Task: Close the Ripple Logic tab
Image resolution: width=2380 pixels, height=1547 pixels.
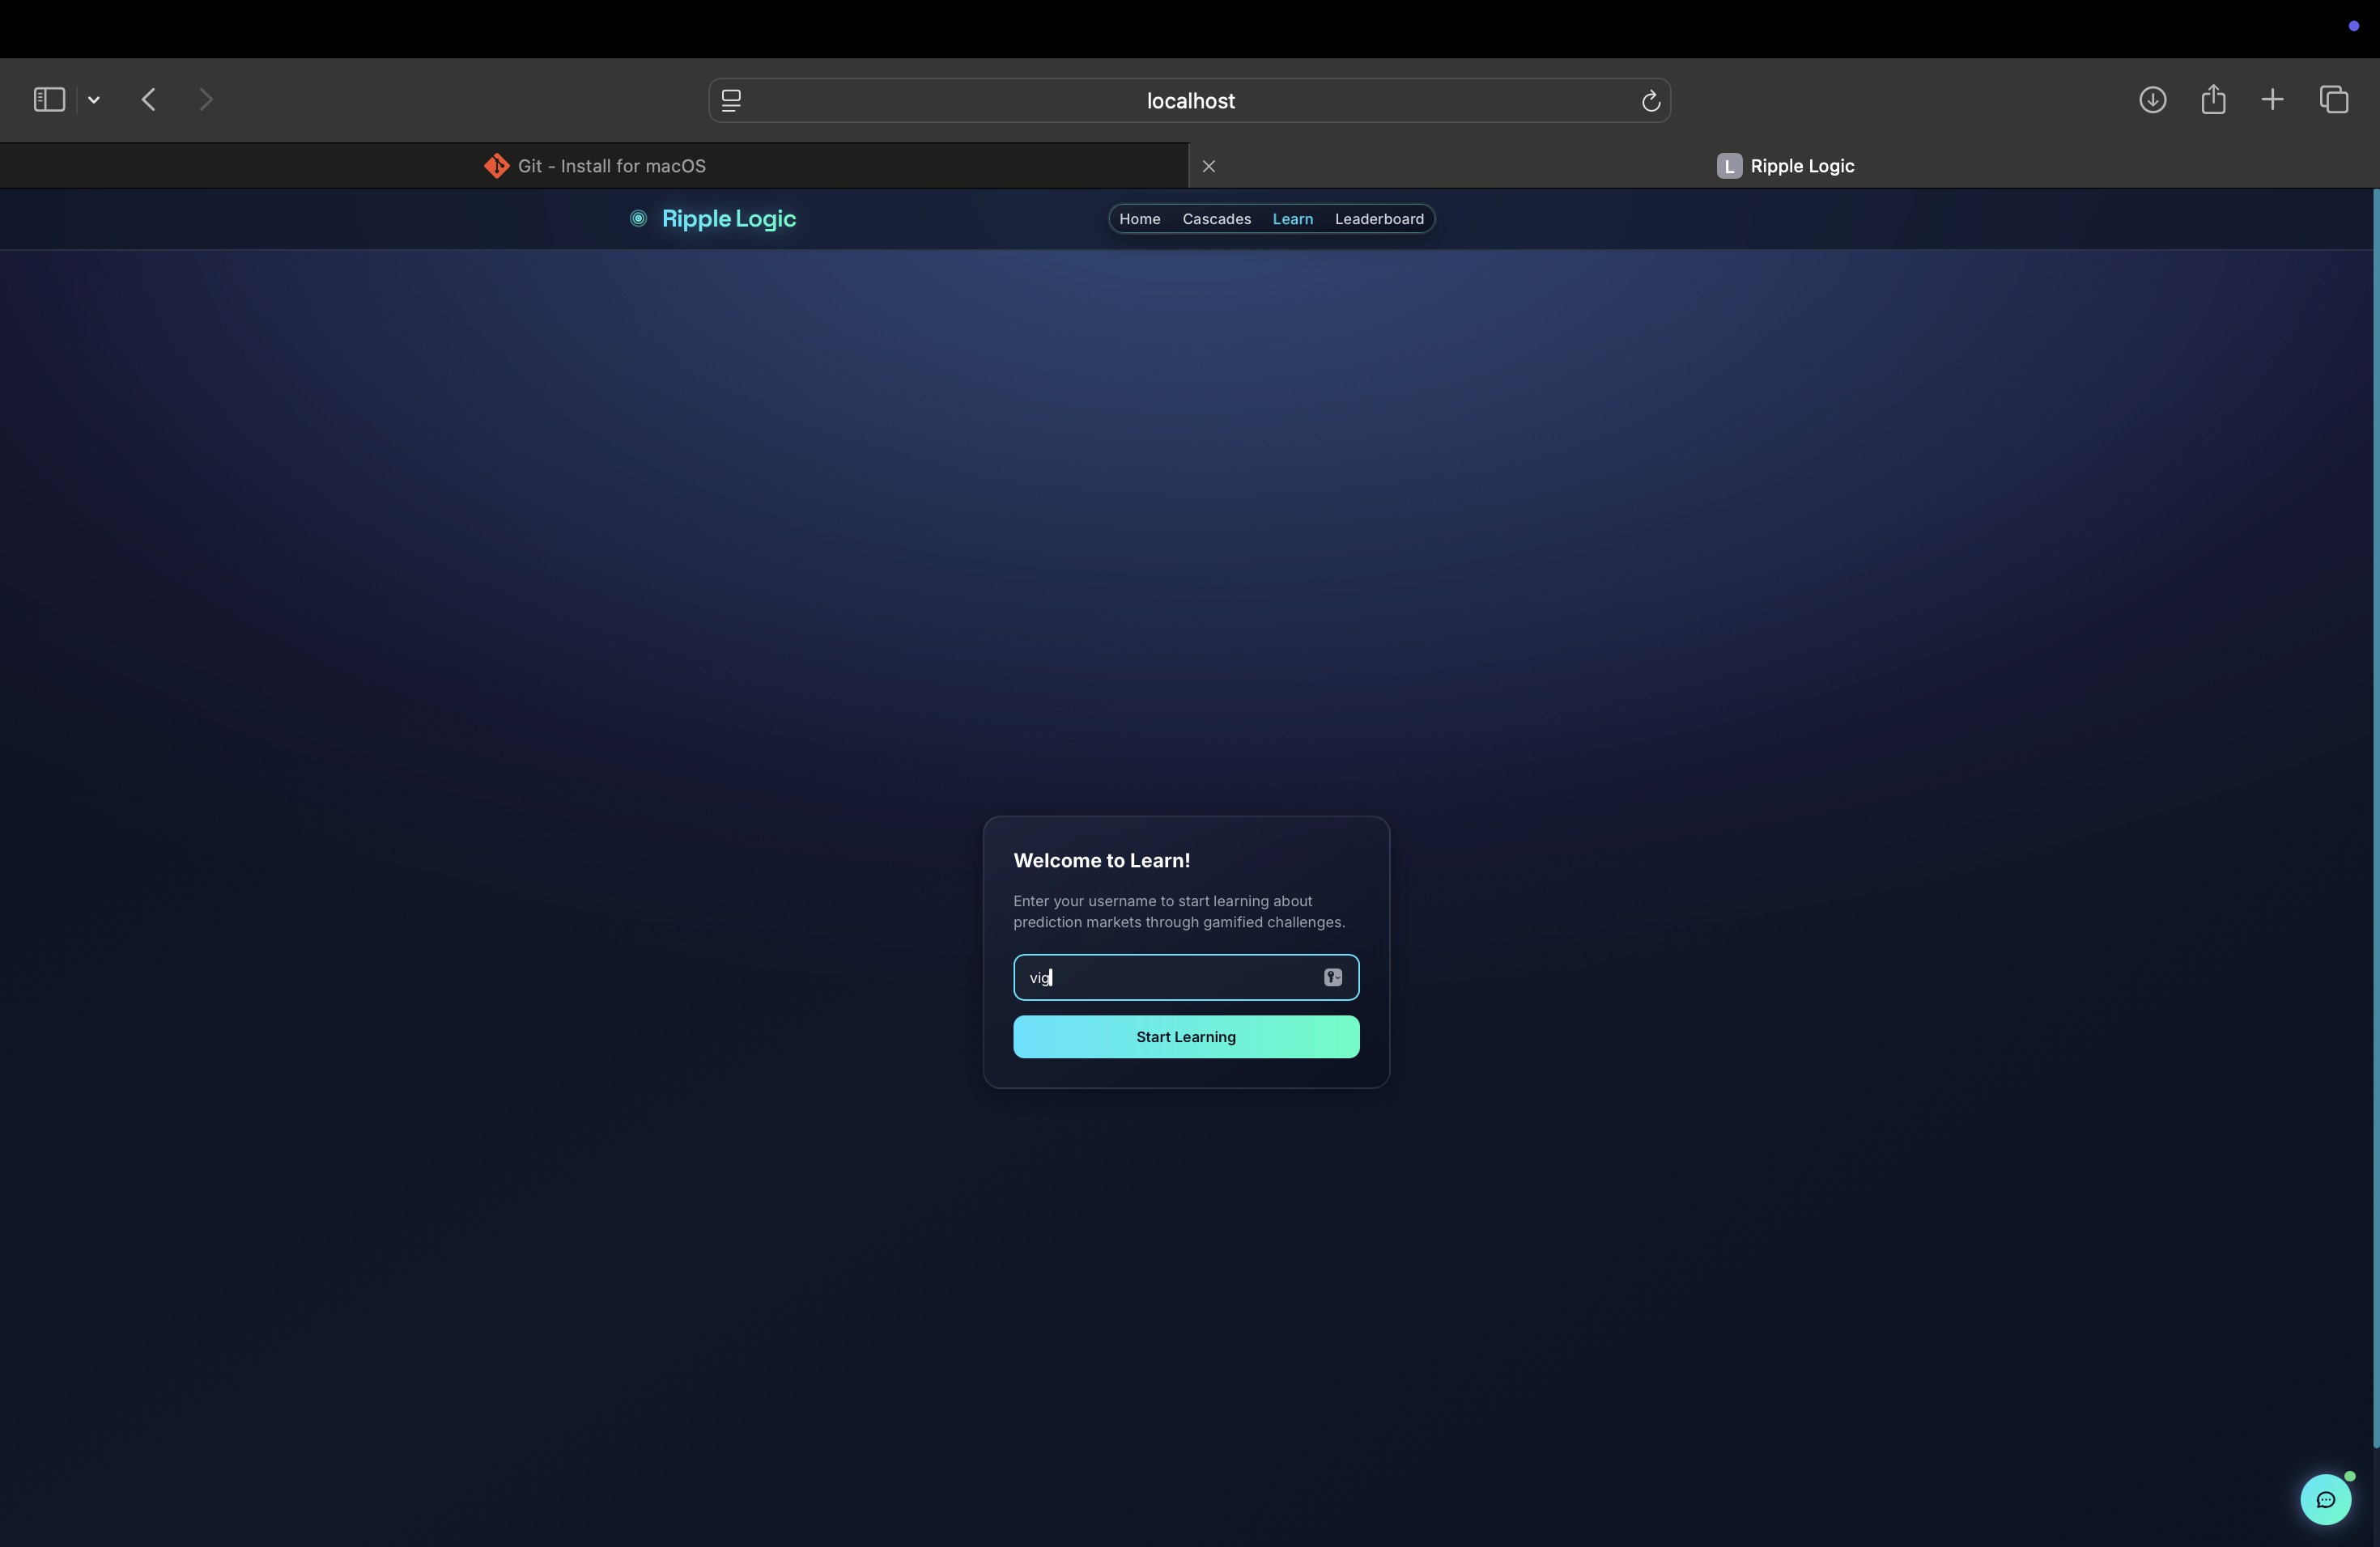Action: coord(1208,167)
